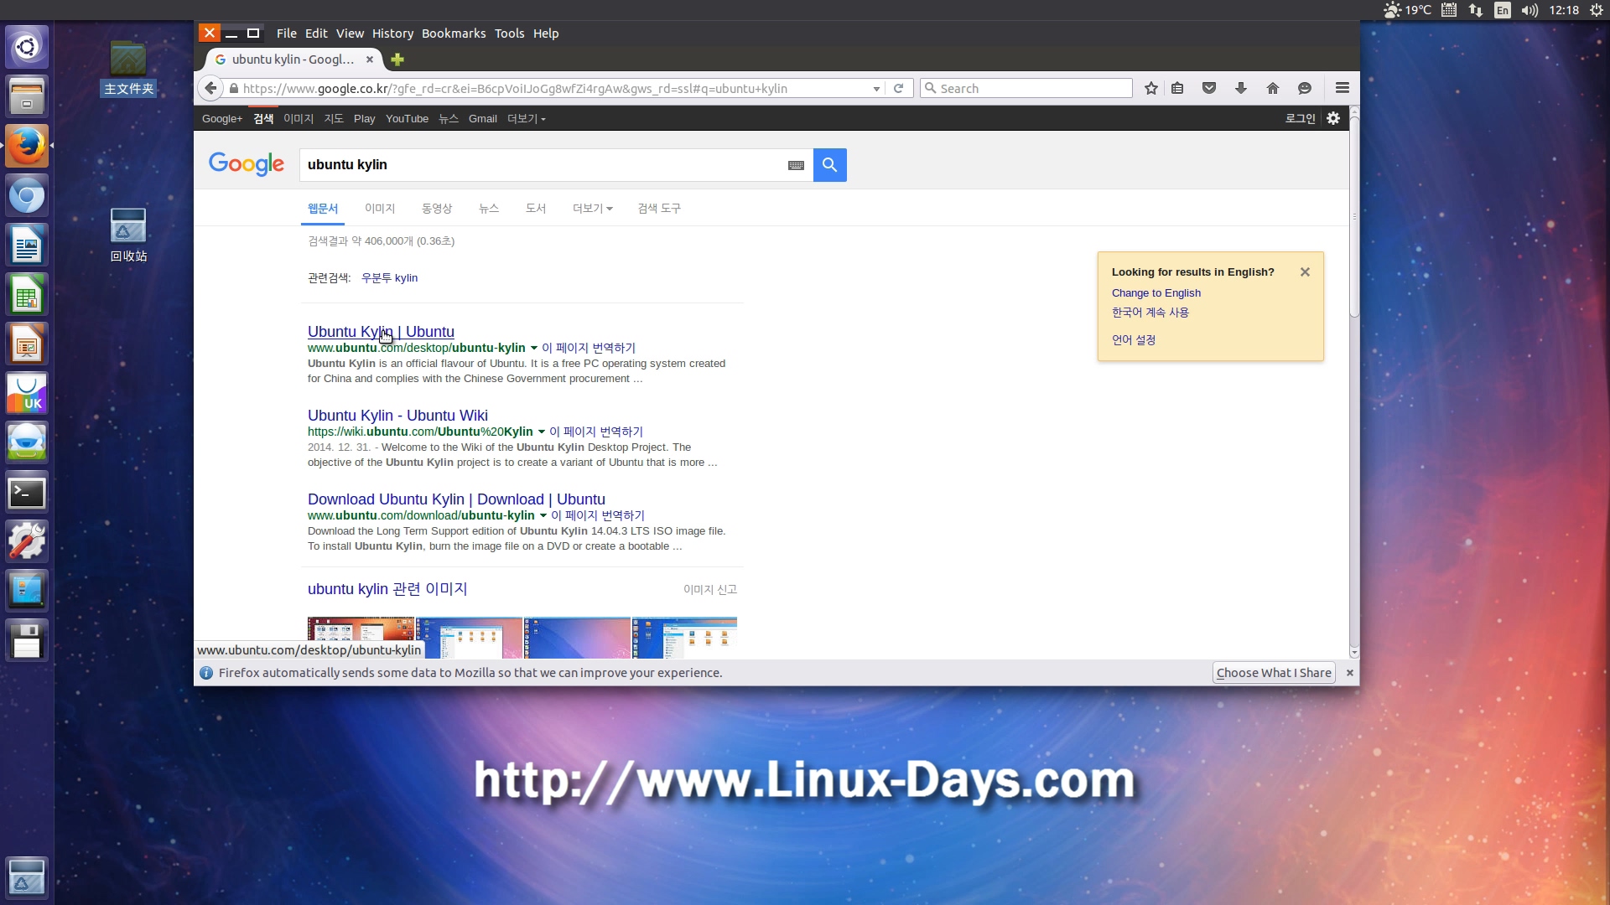Switch to 도서 results tab
This screenshot has height=905, width=1610.
click(536, 209)
